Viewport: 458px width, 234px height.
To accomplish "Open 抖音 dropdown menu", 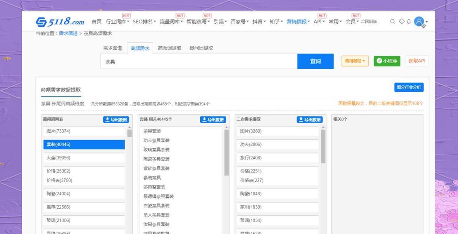I will tap(259, 22).
